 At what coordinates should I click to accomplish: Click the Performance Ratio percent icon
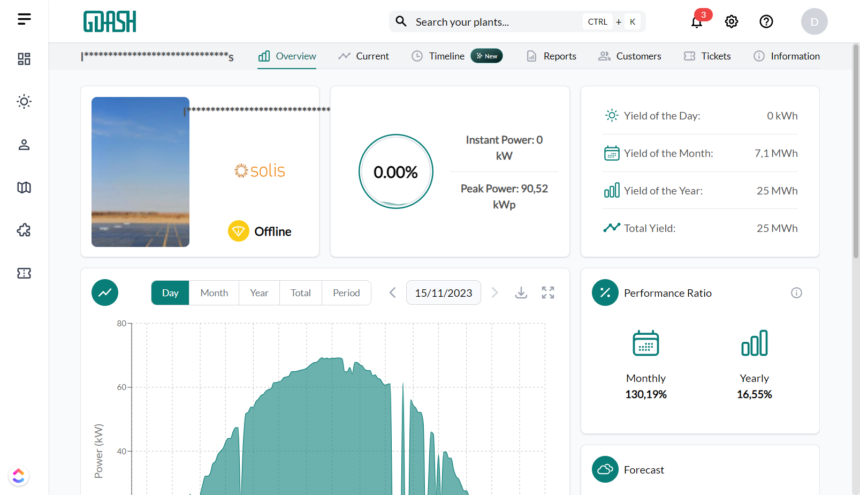[x=605, y=292]
